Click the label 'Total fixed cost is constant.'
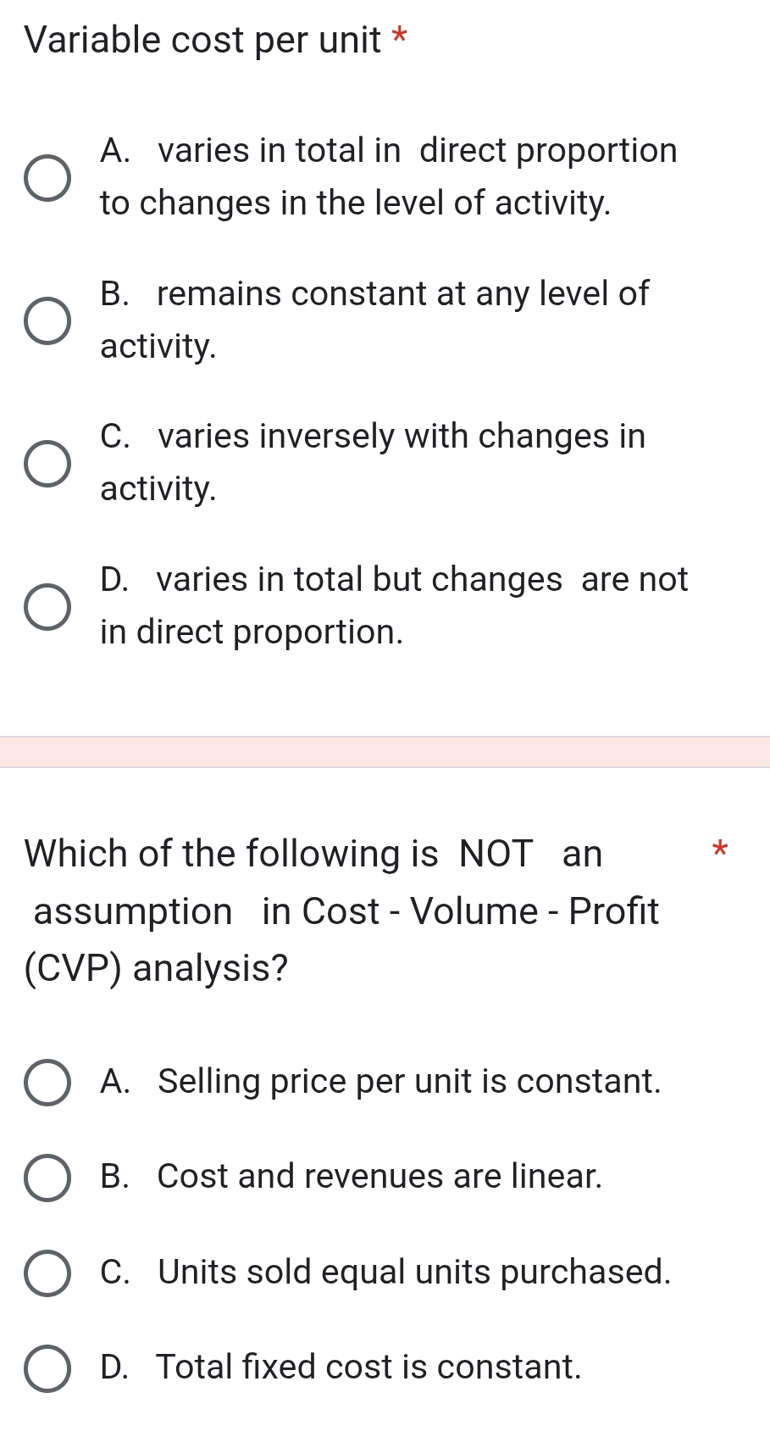770x1437 pixels. pyautogui.click(x=341, y=1367)
